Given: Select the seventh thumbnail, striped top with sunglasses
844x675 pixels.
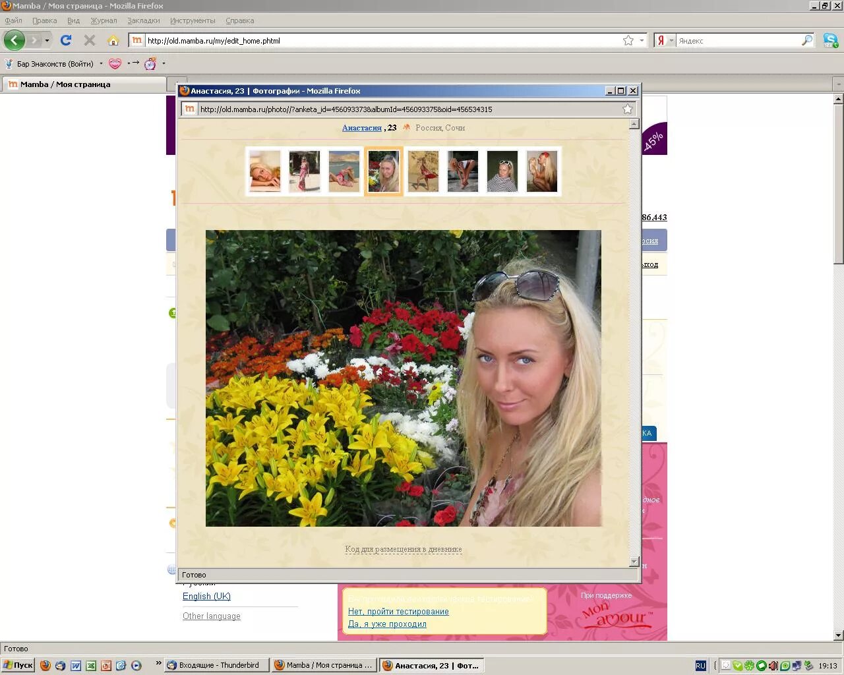Looking at the screenshot, I should click(x=502, y=171).
